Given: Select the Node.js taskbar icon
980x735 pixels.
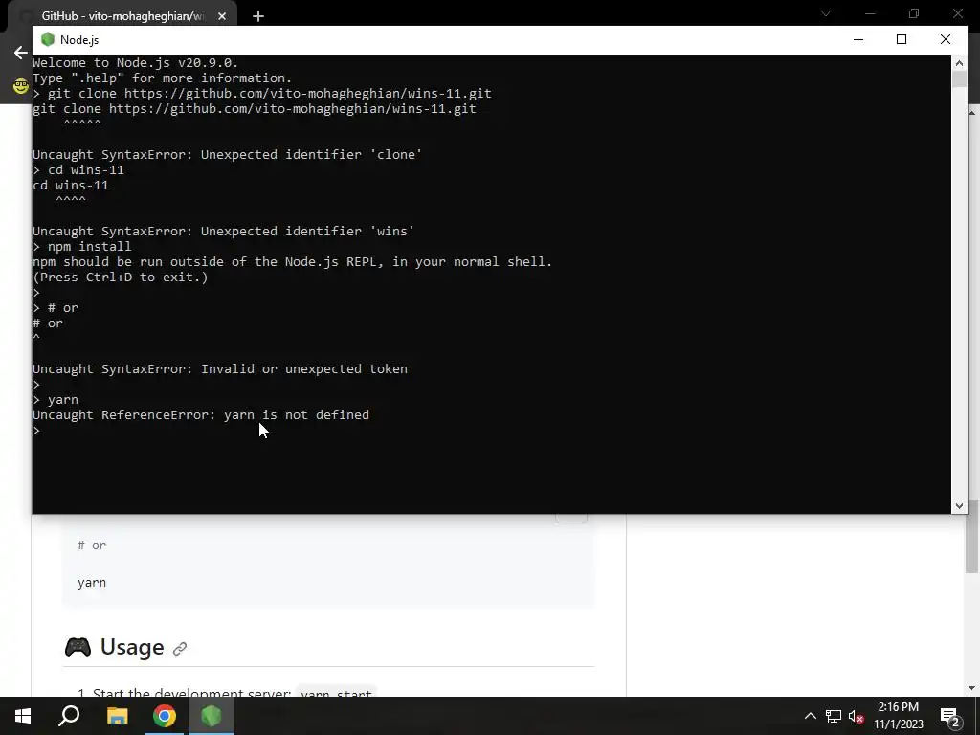Looking at the screenshot, I should coord(212,716).
